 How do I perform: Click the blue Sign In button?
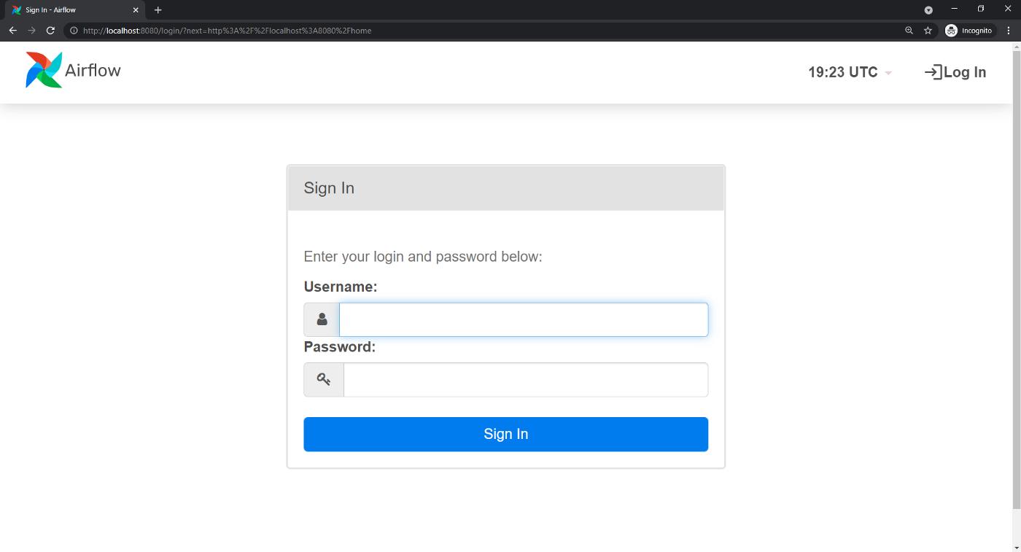[505, 434]
